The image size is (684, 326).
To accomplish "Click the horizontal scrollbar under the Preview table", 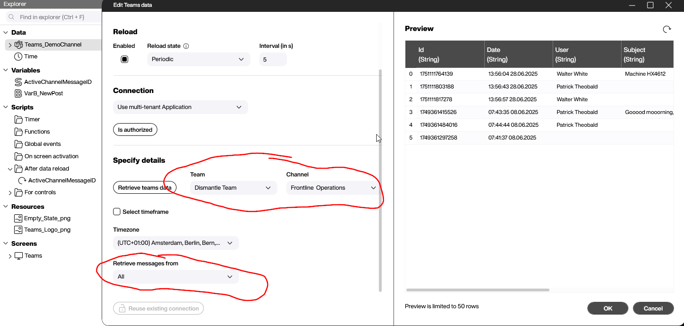I will (477, 290).
